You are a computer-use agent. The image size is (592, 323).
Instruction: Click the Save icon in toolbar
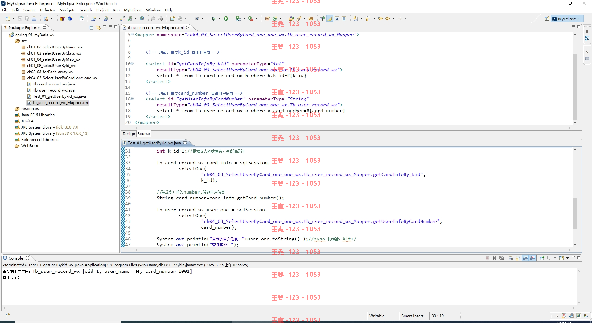[x=20, y=18]
